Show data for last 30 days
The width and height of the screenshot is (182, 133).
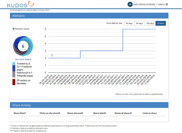(129, 23)
